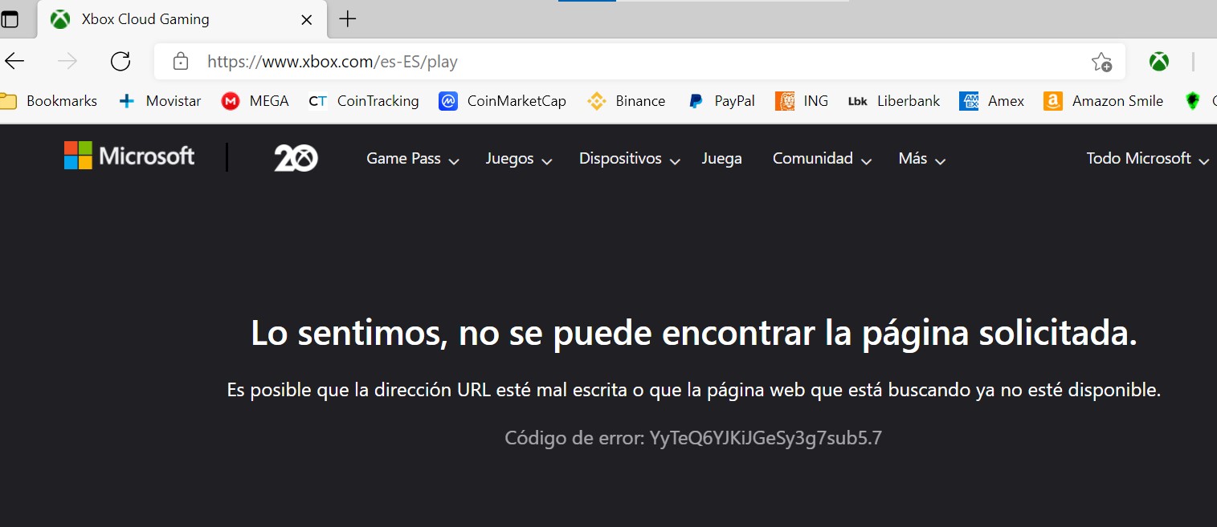The width and height of the screenshot is (1217, 527).
Task: Open the tab actions menu icon
Action: (10, 19)
